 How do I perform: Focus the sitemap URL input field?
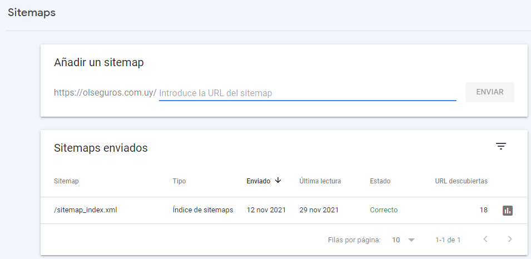(307, 93)
